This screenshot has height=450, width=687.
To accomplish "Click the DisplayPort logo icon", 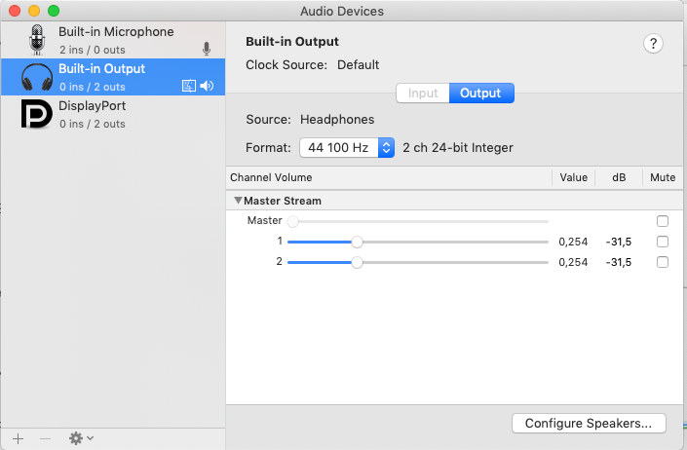I will tap(37, 114).
